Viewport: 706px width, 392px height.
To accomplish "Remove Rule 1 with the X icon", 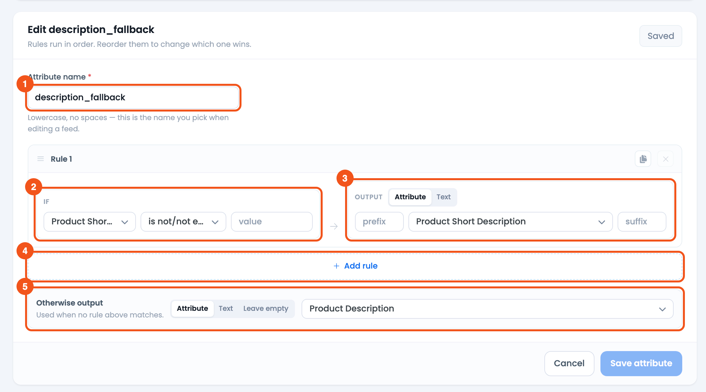I will pos(665,159).
